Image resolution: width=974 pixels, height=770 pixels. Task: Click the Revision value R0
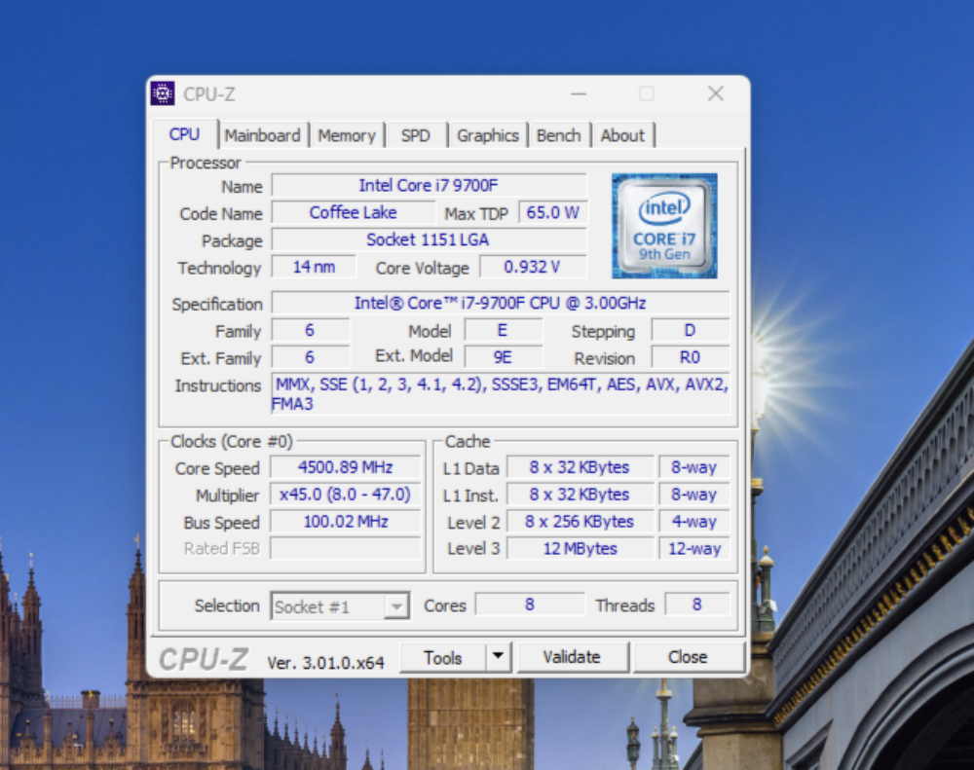(x=691, y=357)
